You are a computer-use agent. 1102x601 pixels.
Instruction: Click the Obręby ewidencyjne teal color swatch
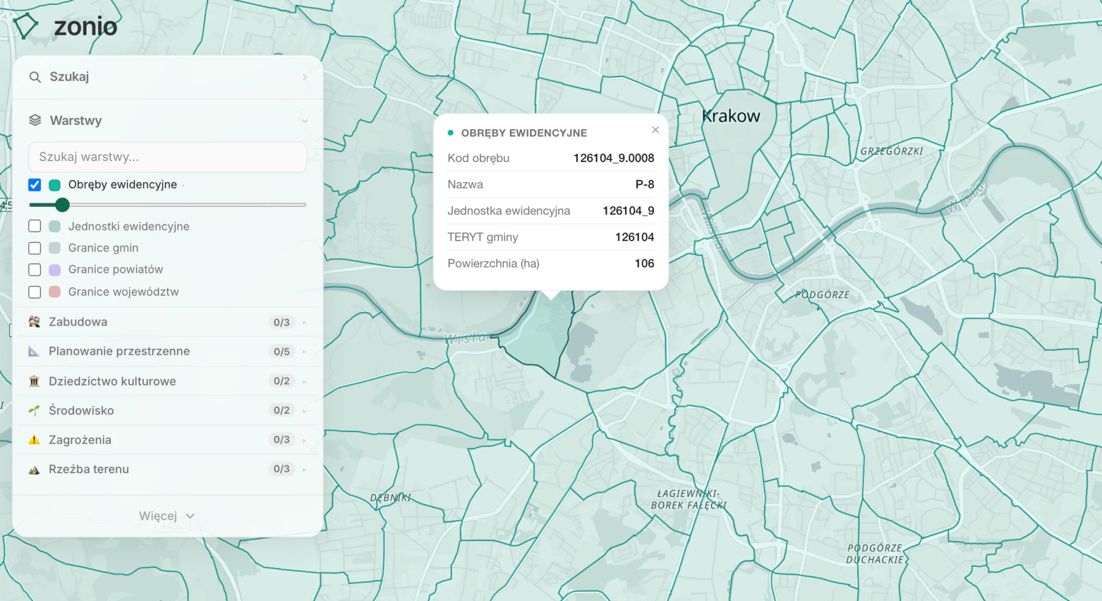pyautogui.click(x=54, y=185)
